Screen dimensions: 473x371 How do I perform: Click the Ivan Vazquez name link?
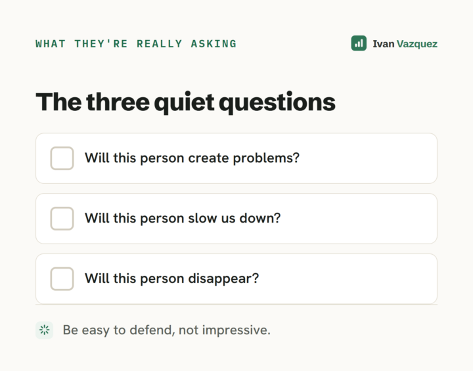(x=405, y=44)
